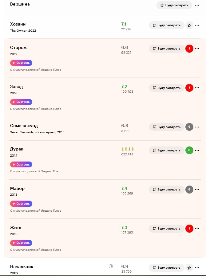Click the star rate icon for Хозяин
Image resolution: width=206 pixels, height=276 pixels.
(x=189, y=25)
